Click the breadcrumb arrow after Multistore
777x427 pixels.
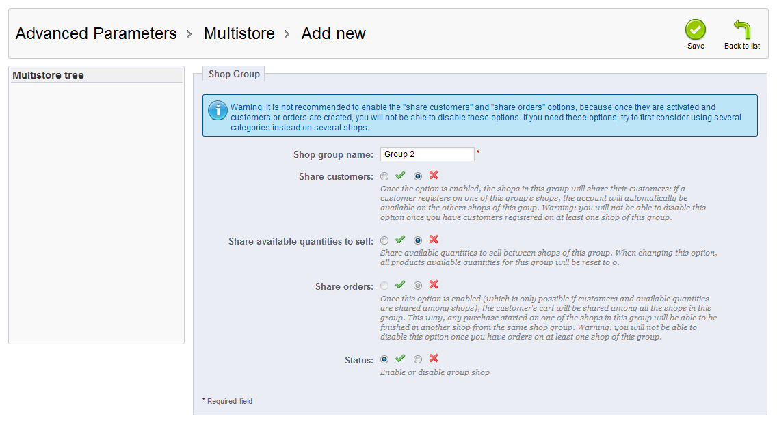coord(287,34)
